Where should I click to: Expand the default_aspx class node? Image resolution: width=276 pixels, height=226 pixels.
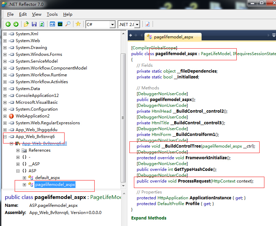coord(25,178)
